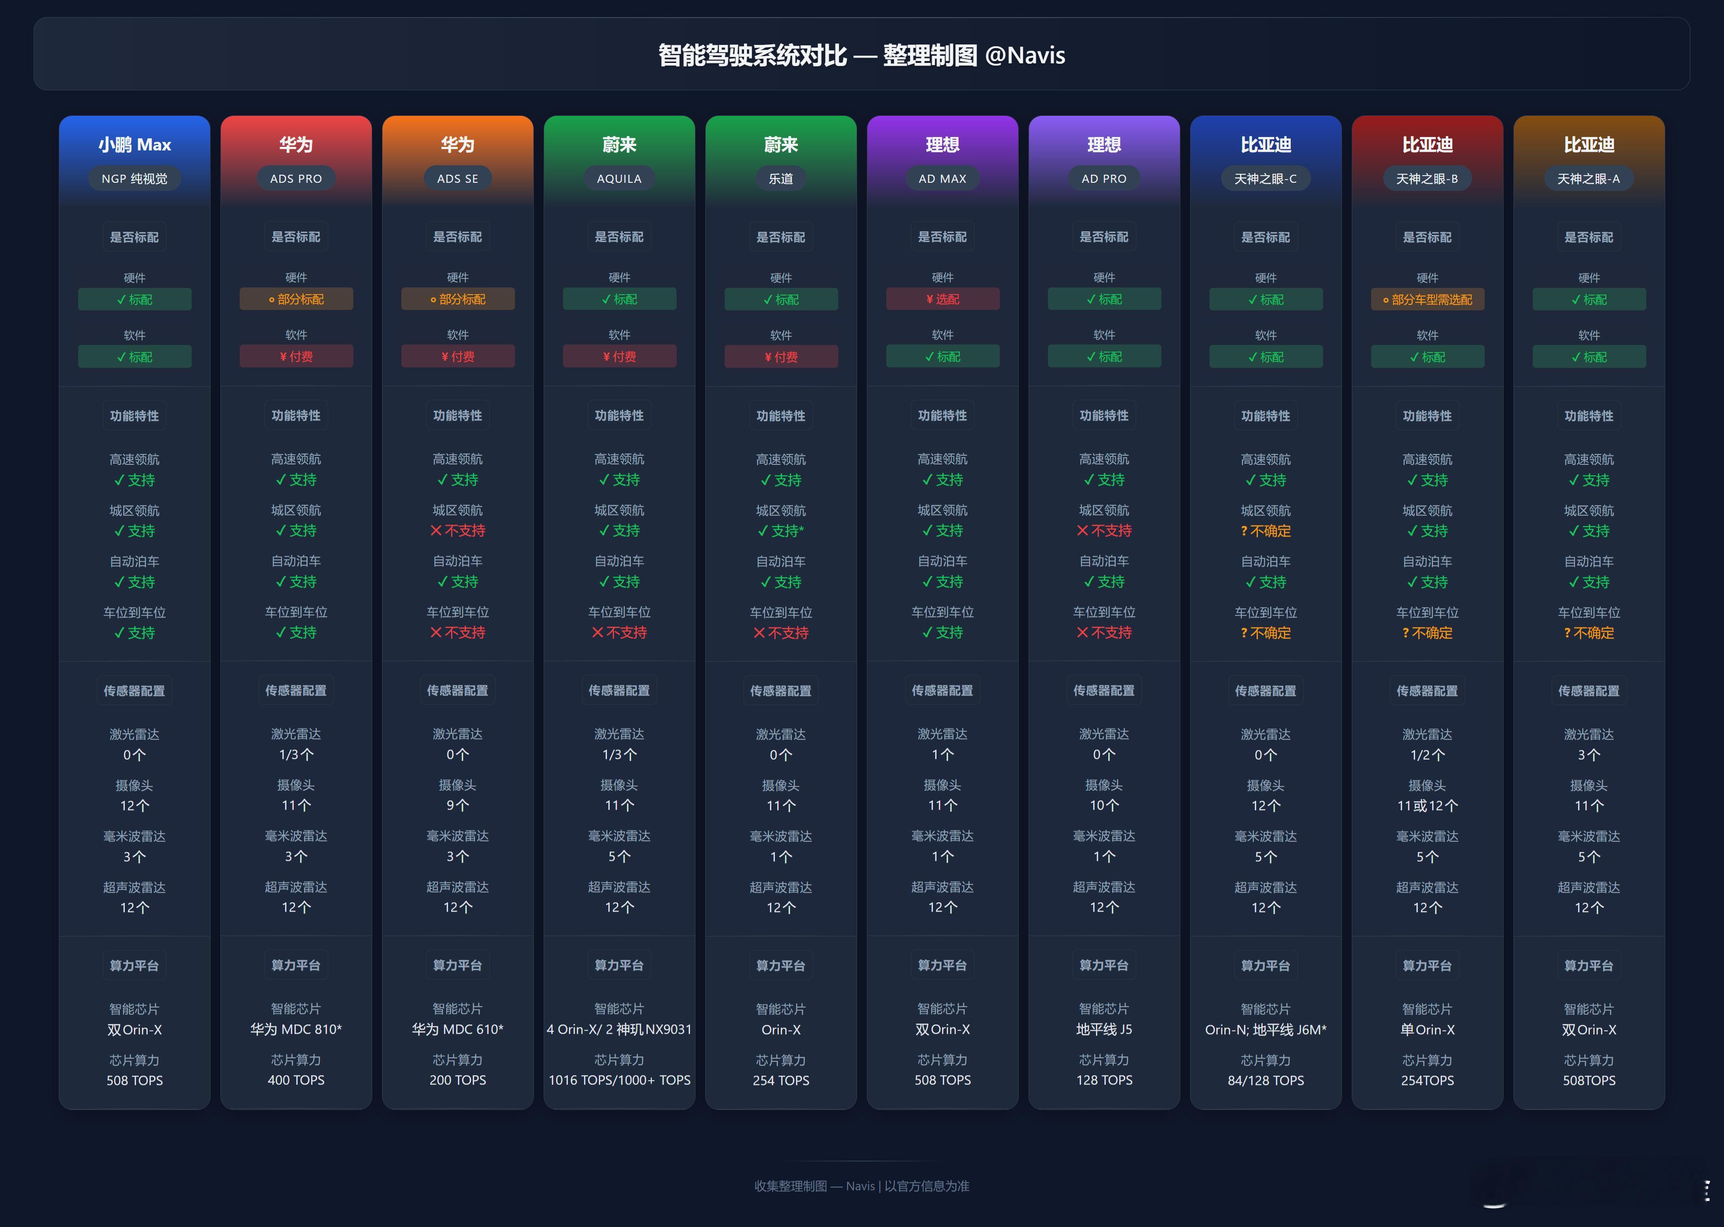This screenshot has height=1227, width=1724.
Task: Click the AQUILA pill under 蔚来
Action: click(x=619, y=178)
